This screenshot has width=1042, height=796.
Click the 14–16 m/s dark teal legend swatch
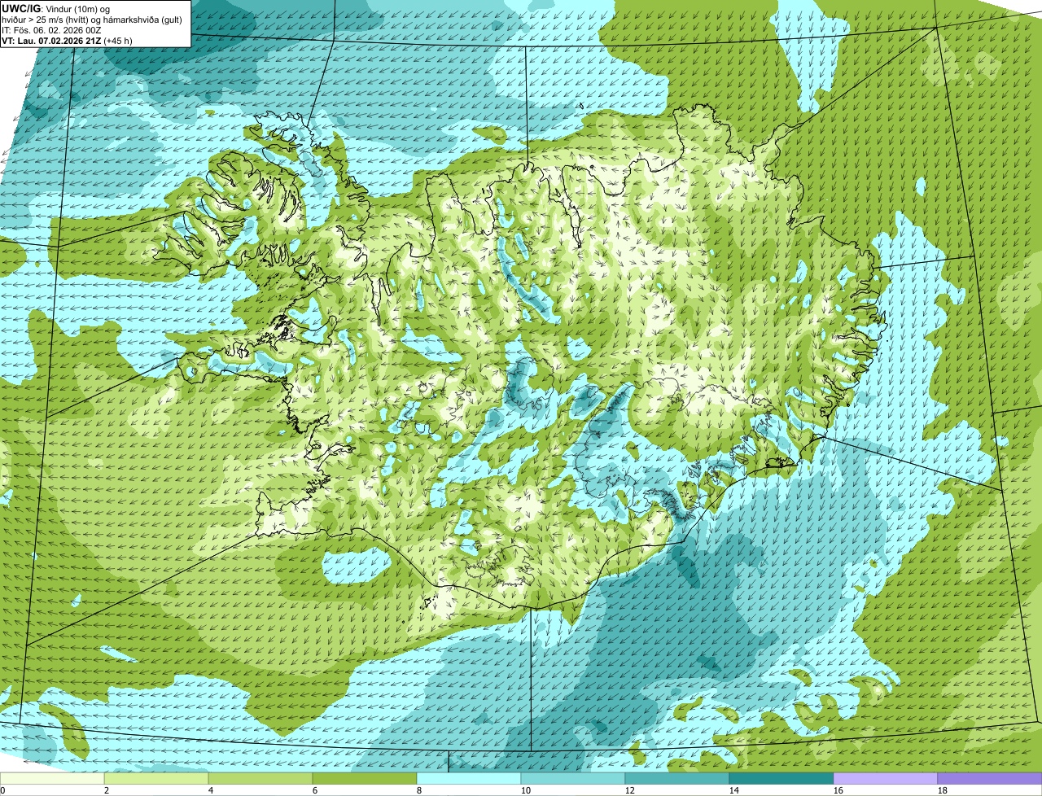[x=781, y=779]
